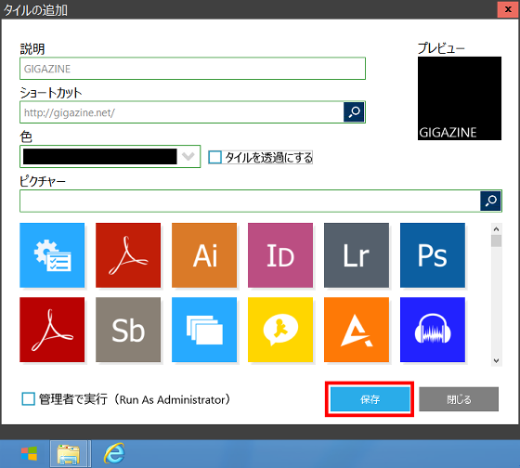Viewport: 520px width, 468px height.
Task: Browse for a picture using the magnifier button
Action: coord(490,201)
